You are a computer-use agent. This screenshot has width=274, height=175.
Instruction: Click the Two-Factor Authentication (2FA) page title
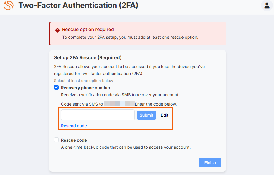pos(78,5)
